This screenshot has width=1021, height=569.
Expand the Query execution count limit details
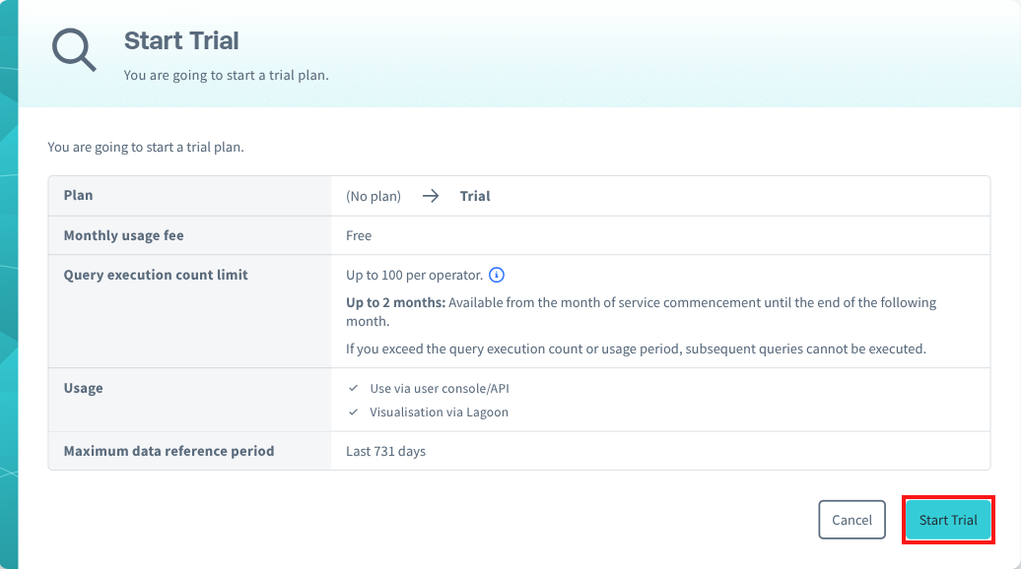(x=155, y=275)
